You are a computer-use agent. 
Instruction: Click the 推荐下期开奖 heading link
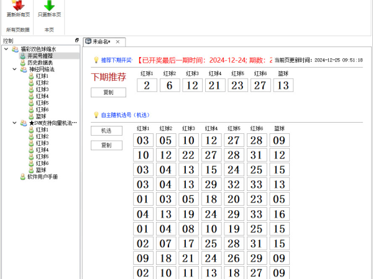[x=117, y=60]
